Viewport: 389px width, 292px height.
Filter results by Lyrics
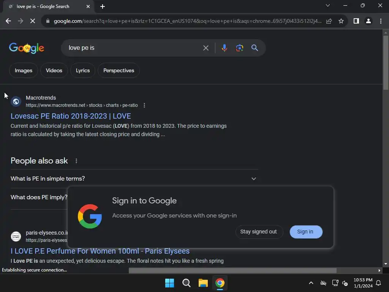coord(83,70)
